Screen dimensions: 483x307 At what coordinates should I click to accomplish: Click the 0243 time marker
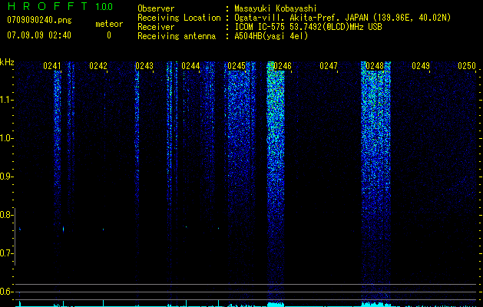(x=144, y=66)
